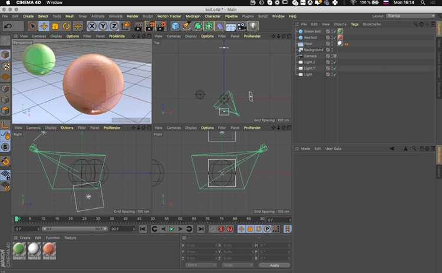Open Edit Render Settings icon

[x=161, y=26]
